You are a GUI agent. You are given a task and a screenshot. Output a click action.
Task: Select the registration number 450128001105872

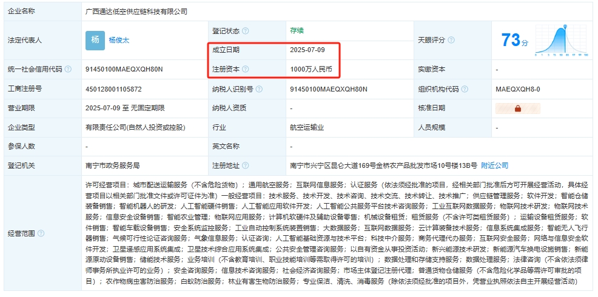[x=113, y=89]
